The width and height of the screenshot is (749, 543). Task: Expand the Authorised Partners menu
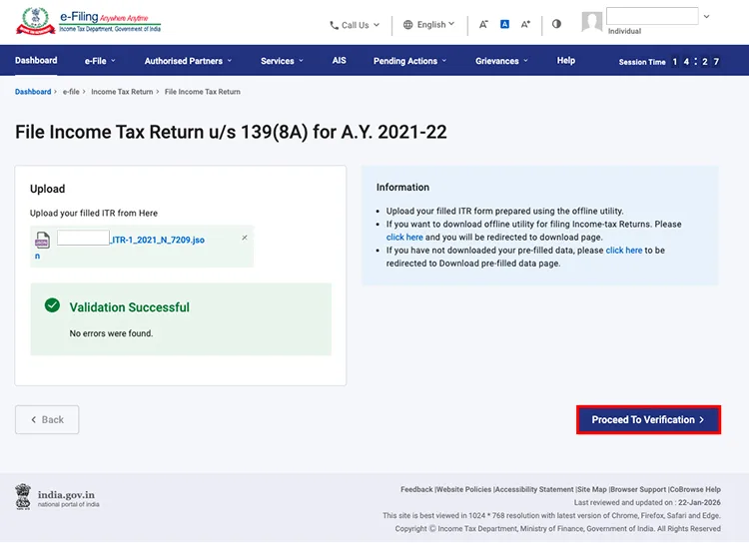click(188, 61)
